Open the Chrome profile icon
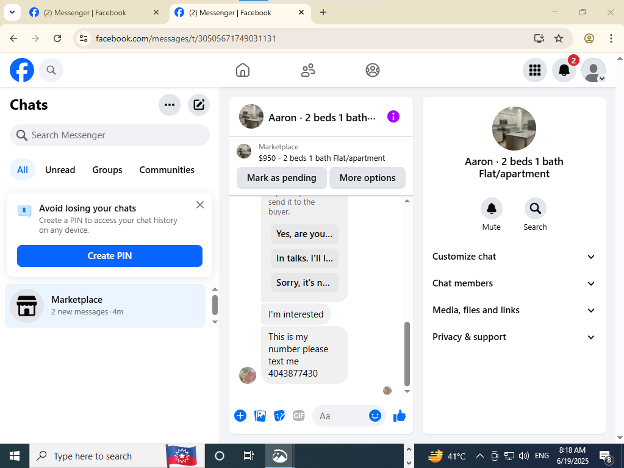This screenshot has height=468, width=624. coord(589,38)
